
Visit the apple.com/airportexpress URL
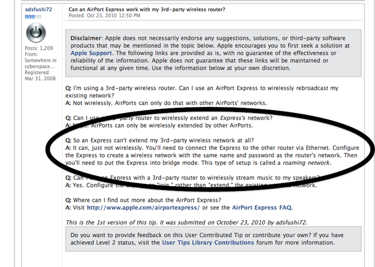[143, 208]
